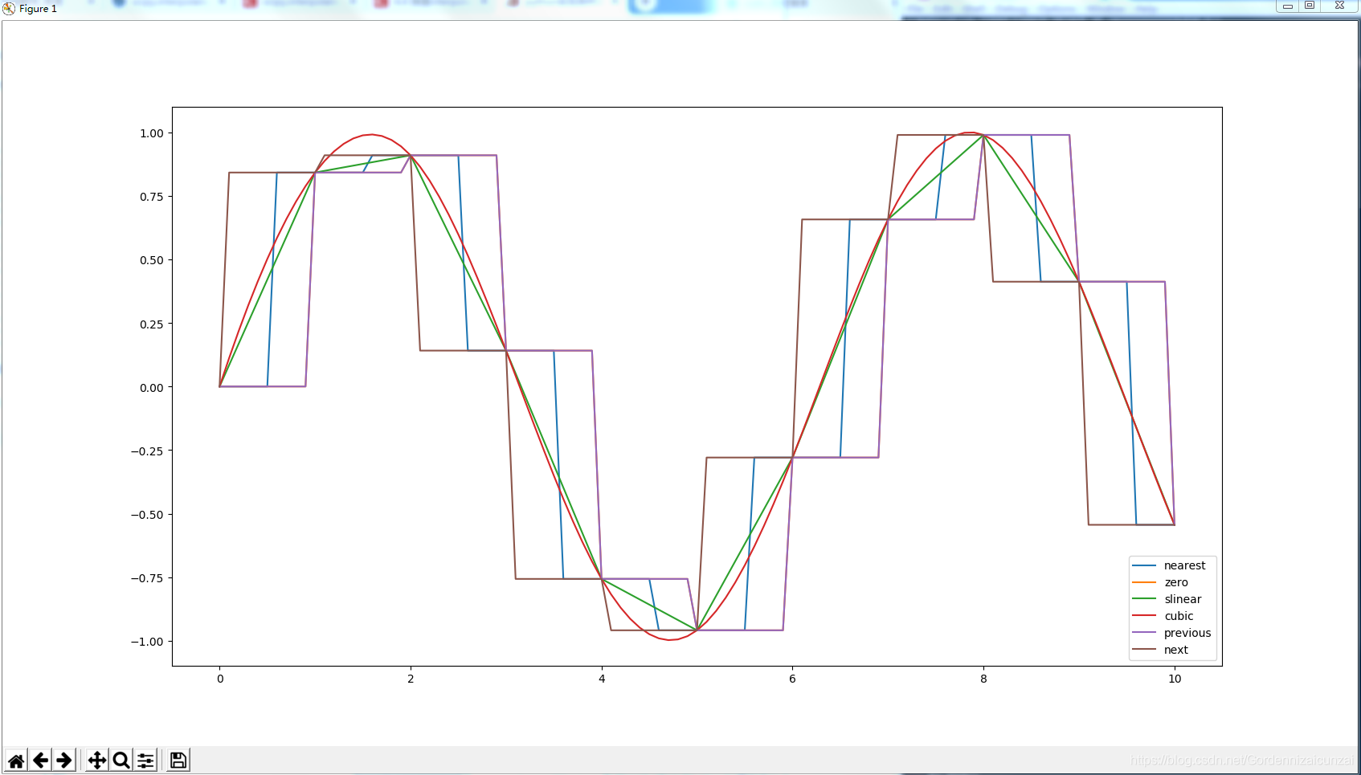Select the zero entry in the legend
Image resolution: width=1361 pixels, height=775 pixels.
tap(1175, 582)
